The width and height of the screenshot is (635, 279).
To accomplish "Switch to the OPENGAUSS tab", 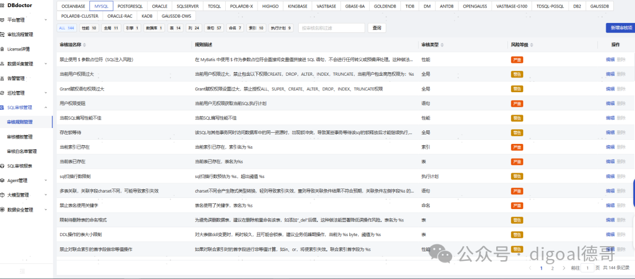I will 476,6.
